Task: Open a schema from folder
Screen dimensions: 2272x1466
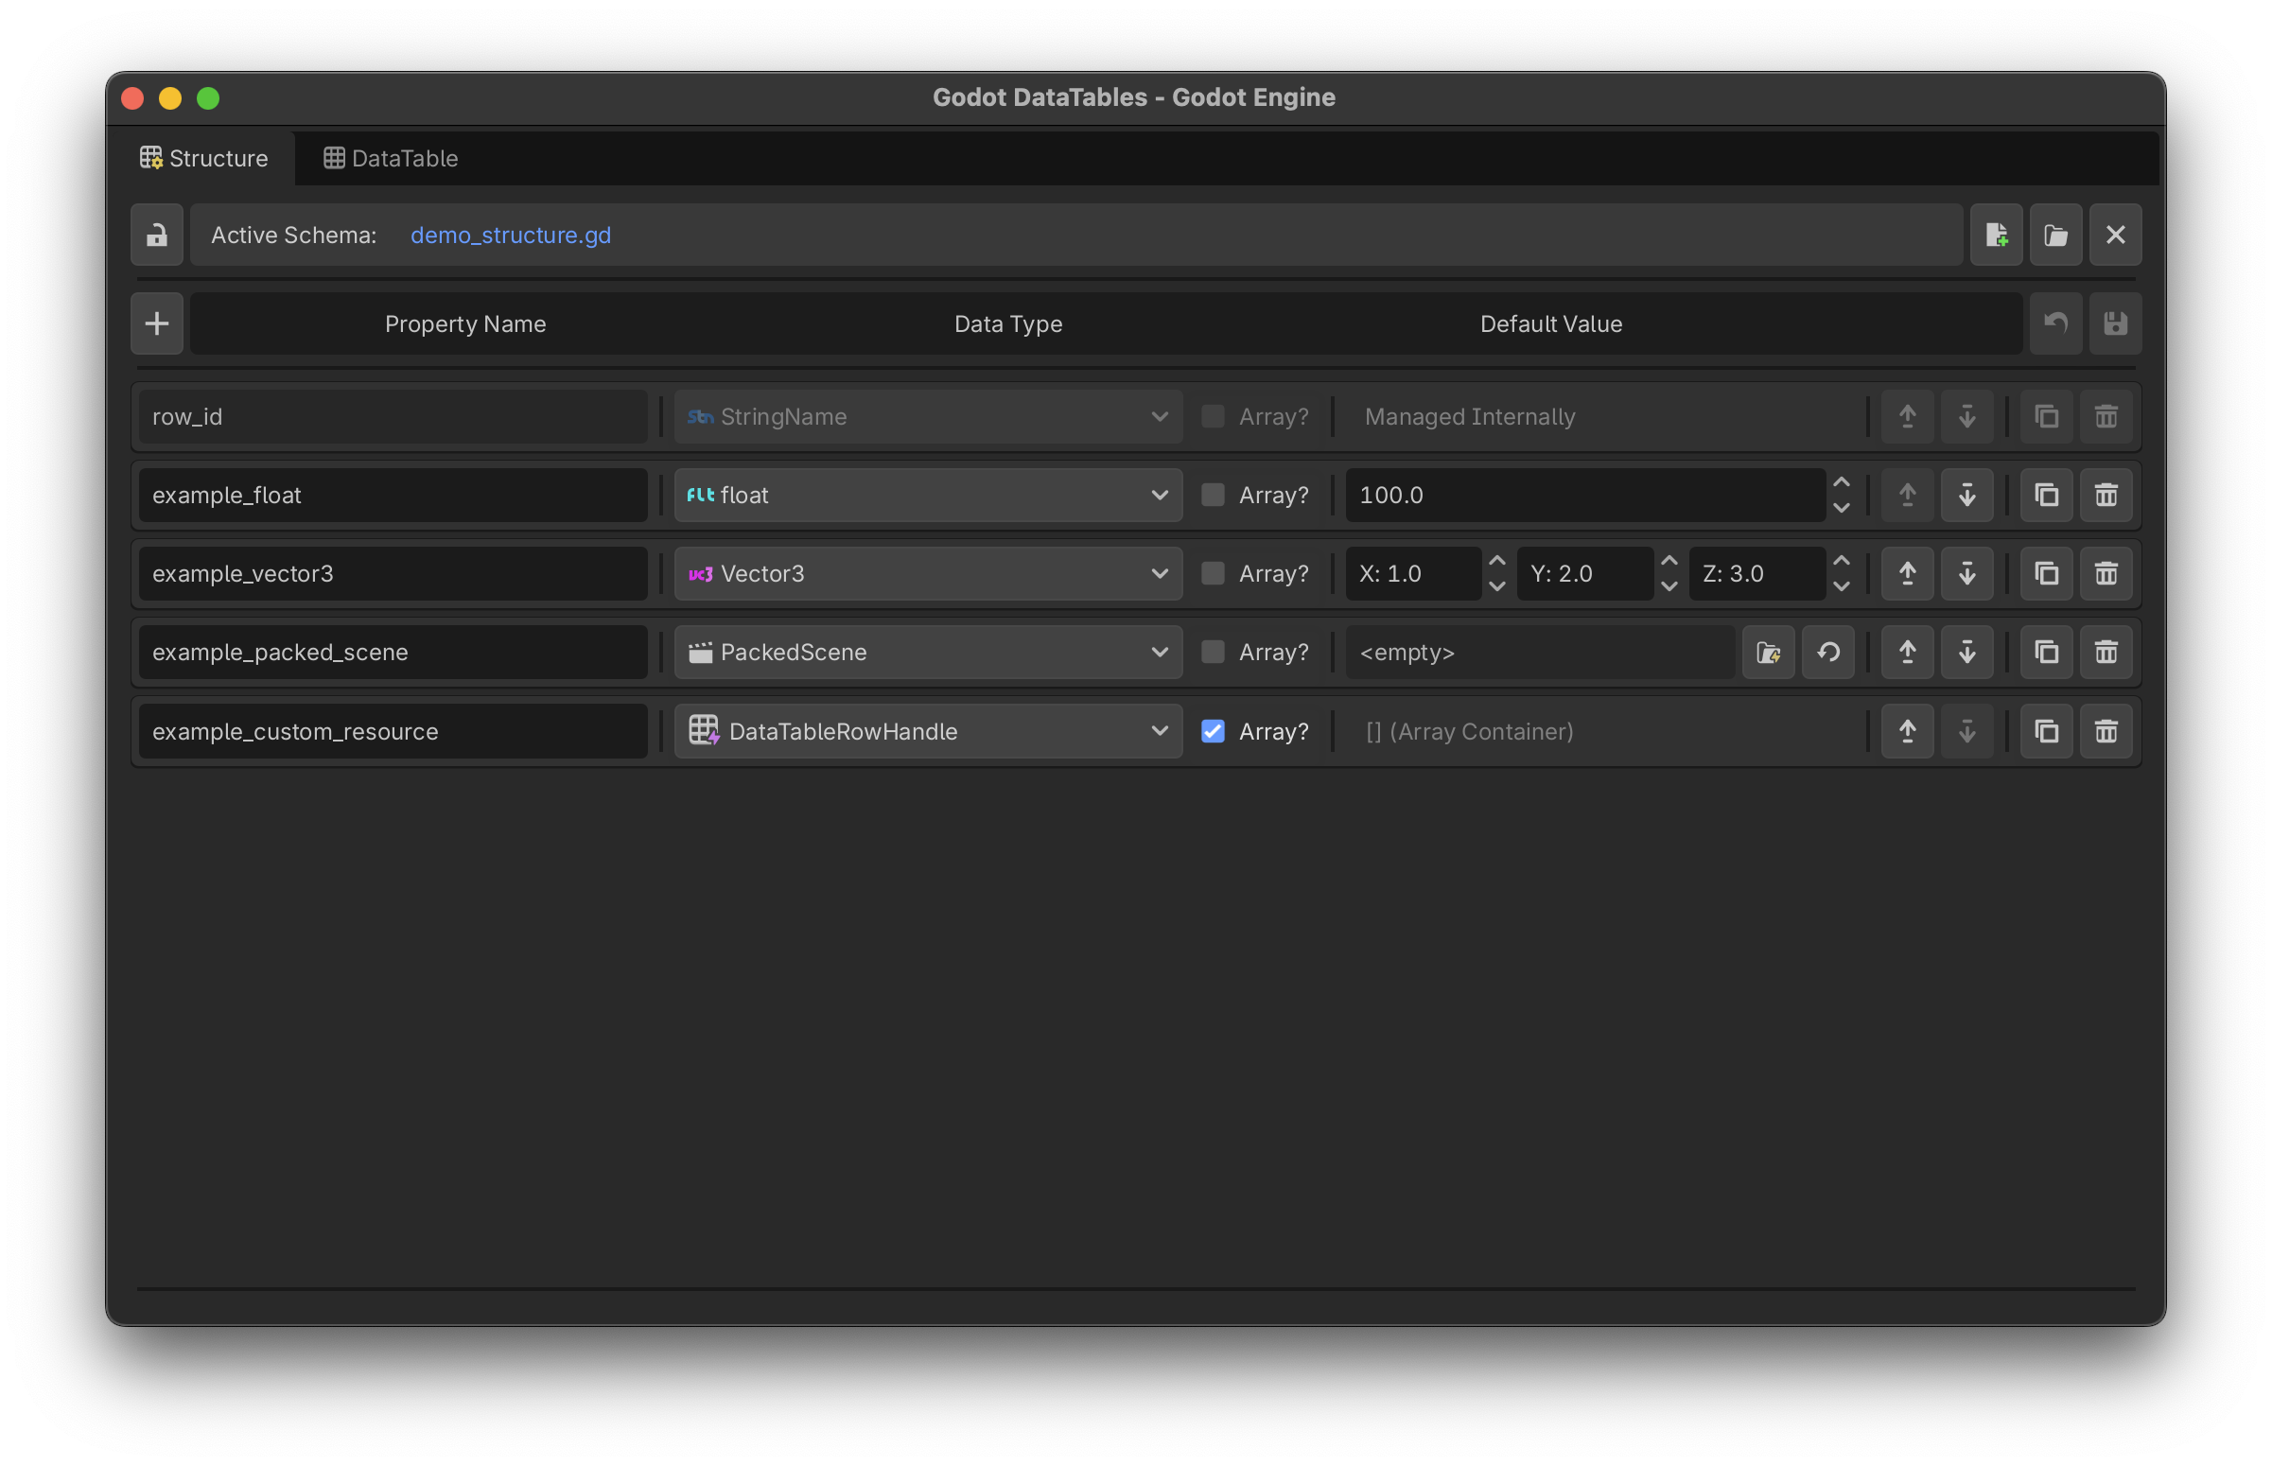Action: point(2056,236)
